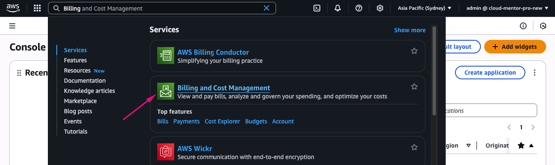Open the hamburger navigation menu

click(x=12, y=26)
